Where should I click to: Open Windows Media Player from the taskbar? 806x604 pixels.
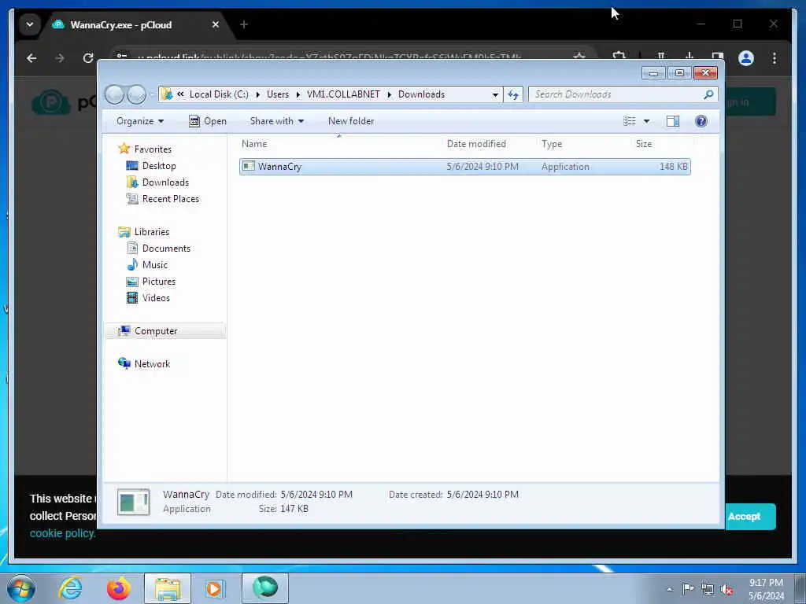tap(214, 588)
